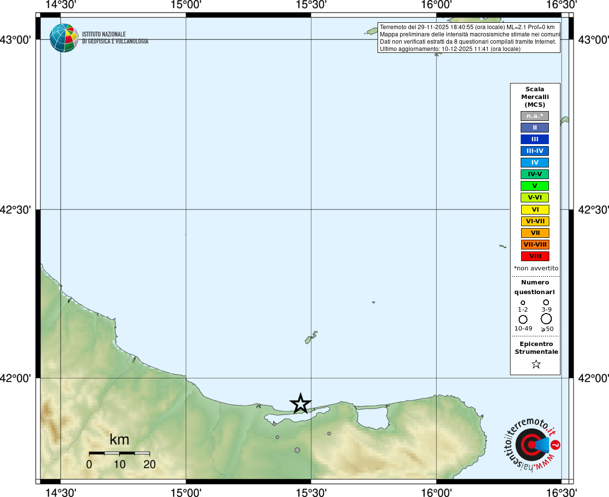Click the 'km' label above the scale bar
Image resolution: width=609 pixels, height=497 pixels.
click(x=119, y=439)
